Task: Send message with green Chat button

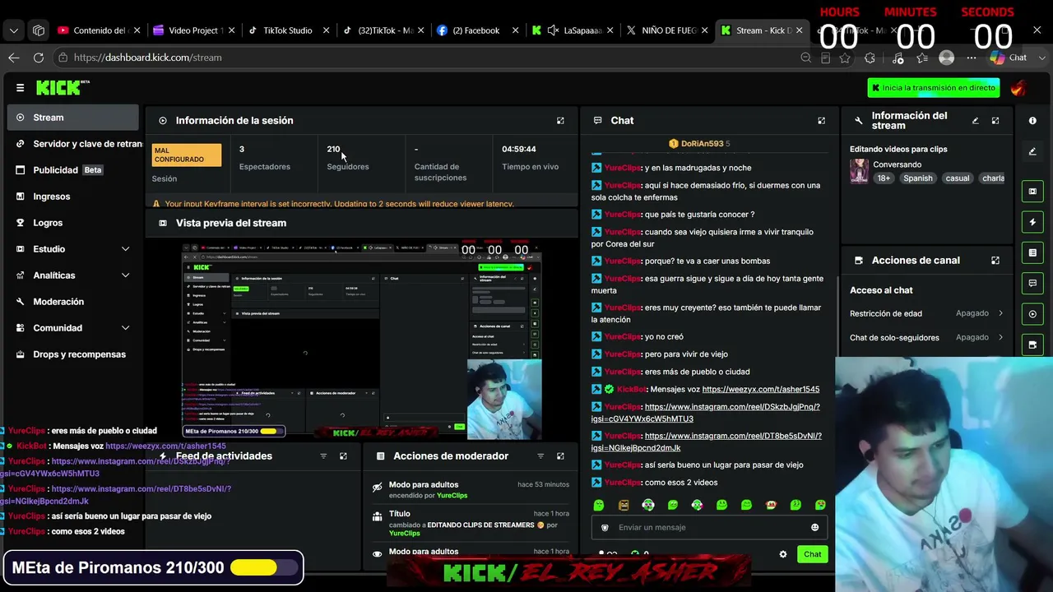Action: pos(812,554)
